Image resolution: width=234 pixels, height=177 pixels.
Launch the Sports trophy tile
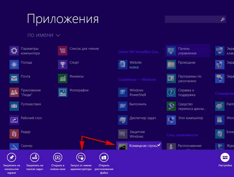tap(63, 65)
